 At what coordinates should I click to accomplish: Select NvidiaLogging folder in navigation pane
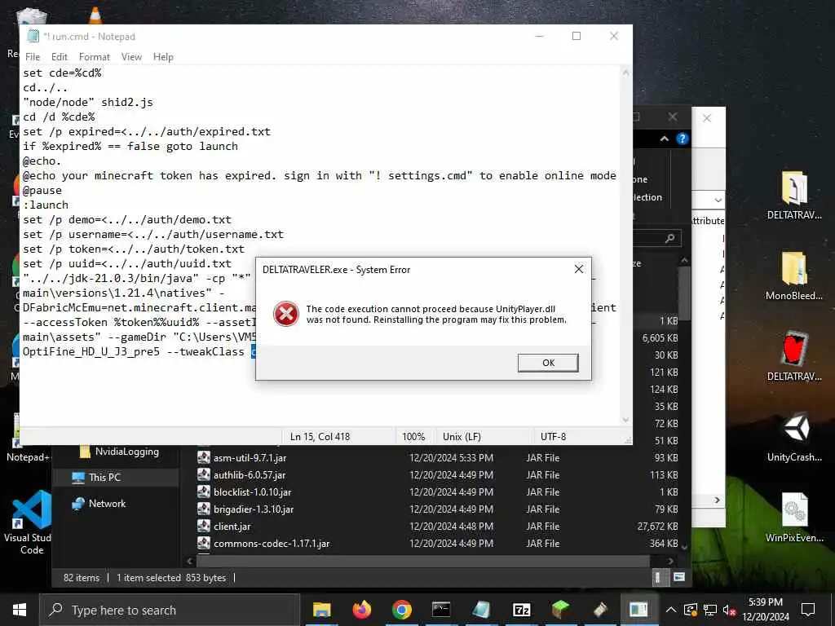point(126,452)
